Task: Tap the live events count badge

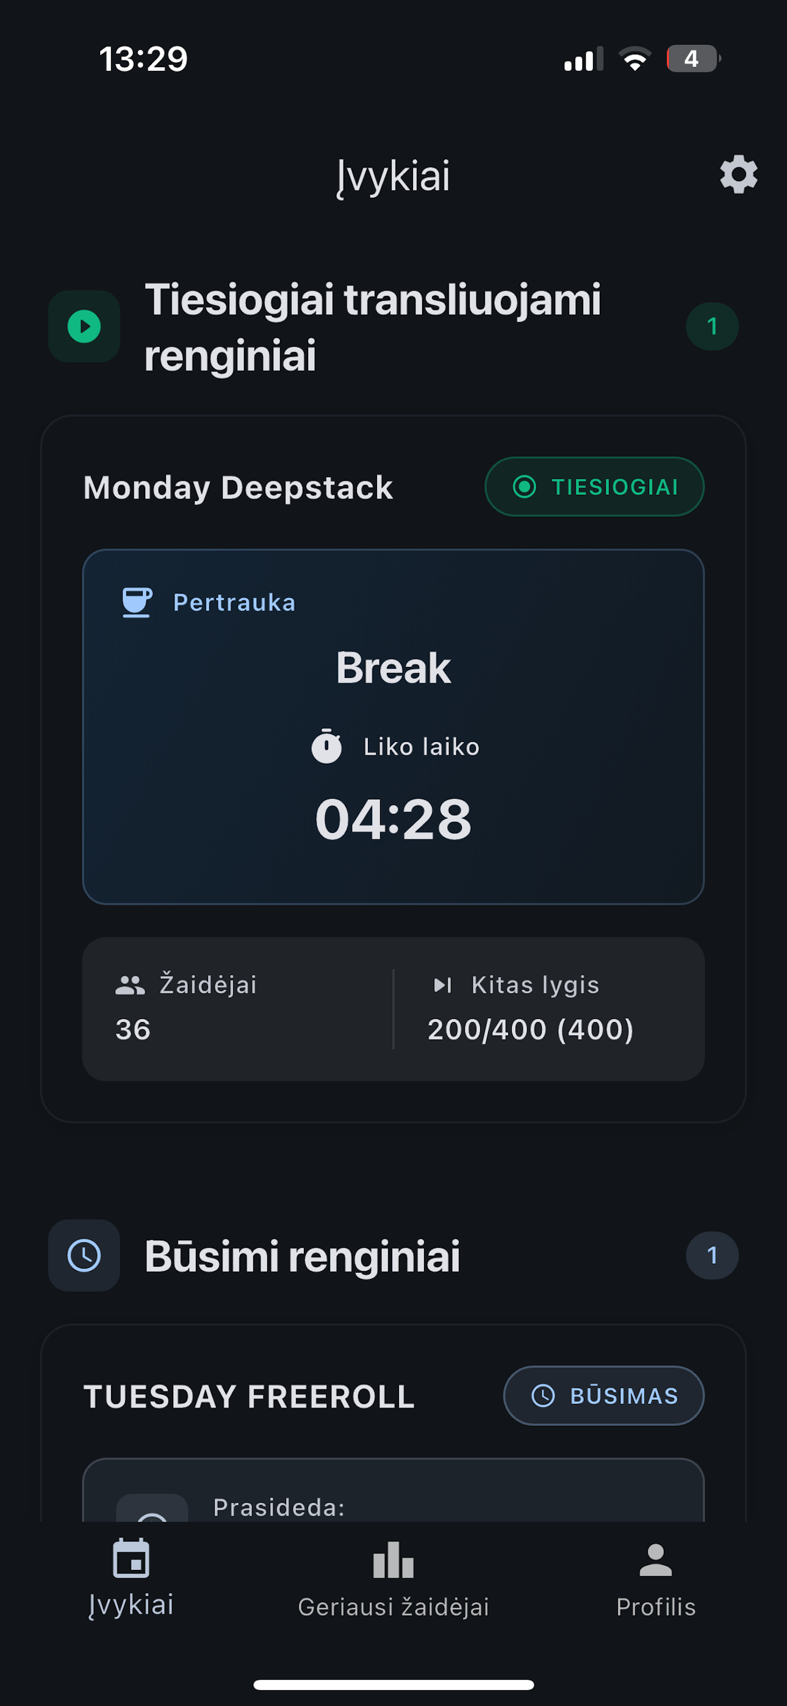Action: [712, 326]
